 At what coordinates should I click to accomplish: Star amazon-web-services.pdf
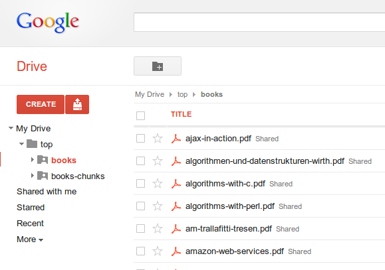(158, 251)
